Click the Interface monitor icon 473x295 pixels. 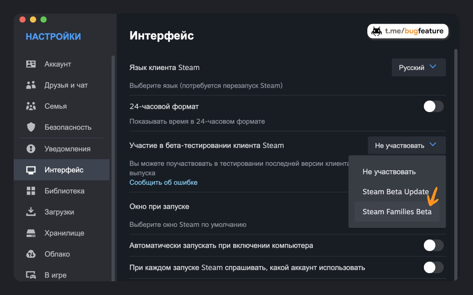pos(31,170)
